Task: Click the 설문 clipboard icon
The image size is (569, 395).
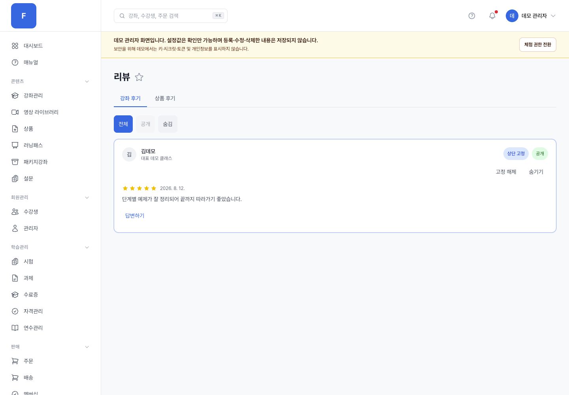Action: [x=15, y=179]
